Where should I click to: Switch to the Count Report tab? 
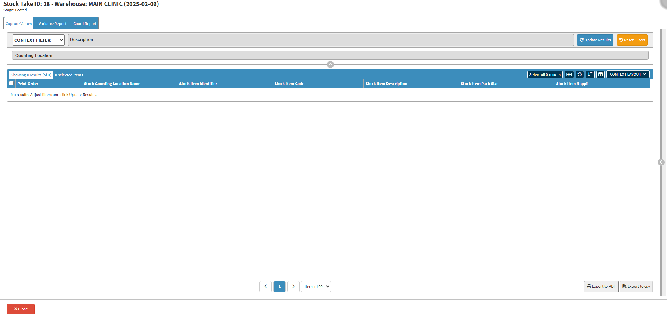click(x=85, y=24)
